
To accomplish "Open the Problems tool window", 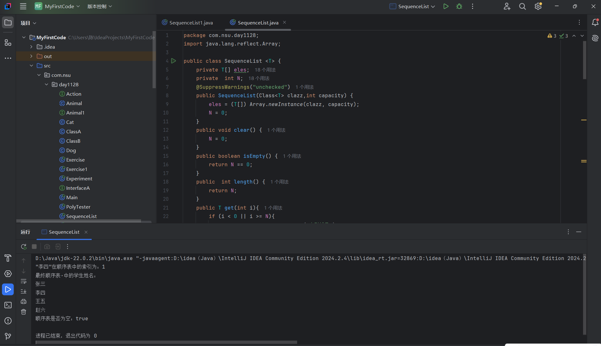I will click(x=8, y=321).
